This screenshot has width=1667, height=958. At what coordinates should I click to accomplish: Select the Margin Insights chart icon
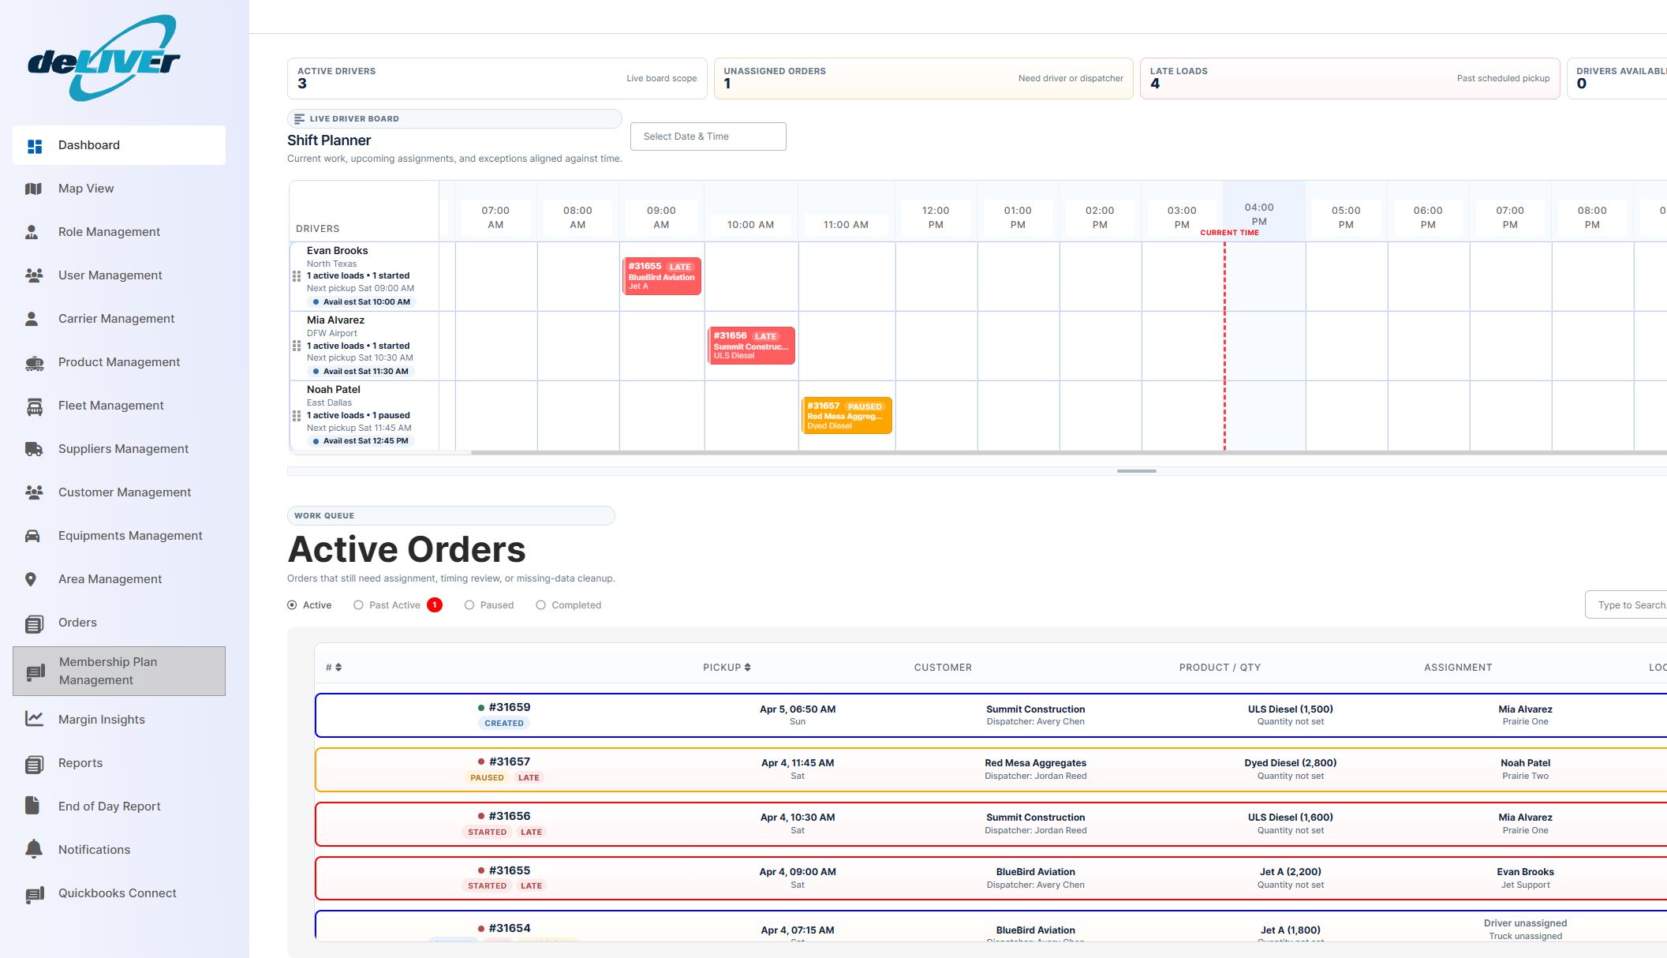pyautogui.click(x=33, y=719)
